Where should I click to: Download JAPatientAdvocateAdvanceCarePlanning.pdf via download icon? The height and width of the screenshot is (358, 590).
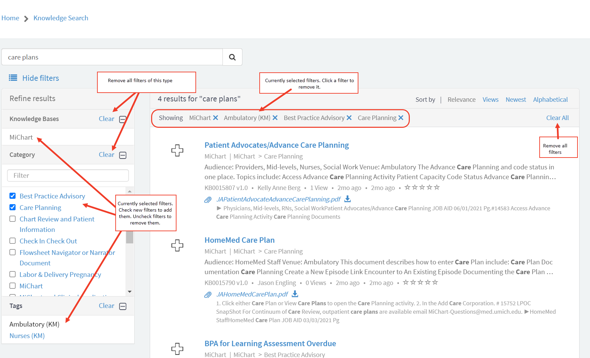[347, 199]
